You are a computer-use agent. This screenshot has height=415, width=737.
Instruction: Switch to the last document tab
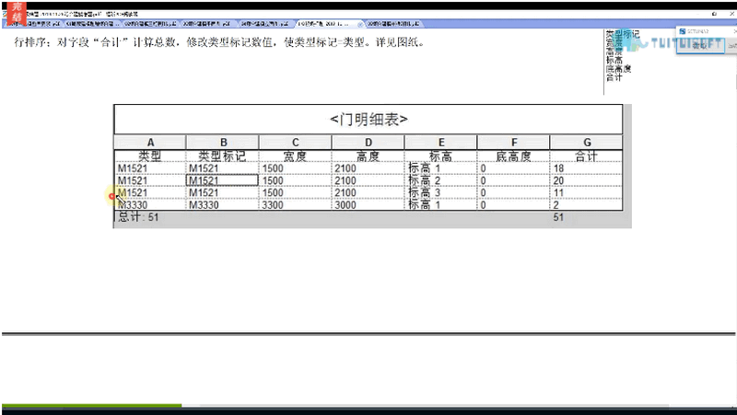392,24
